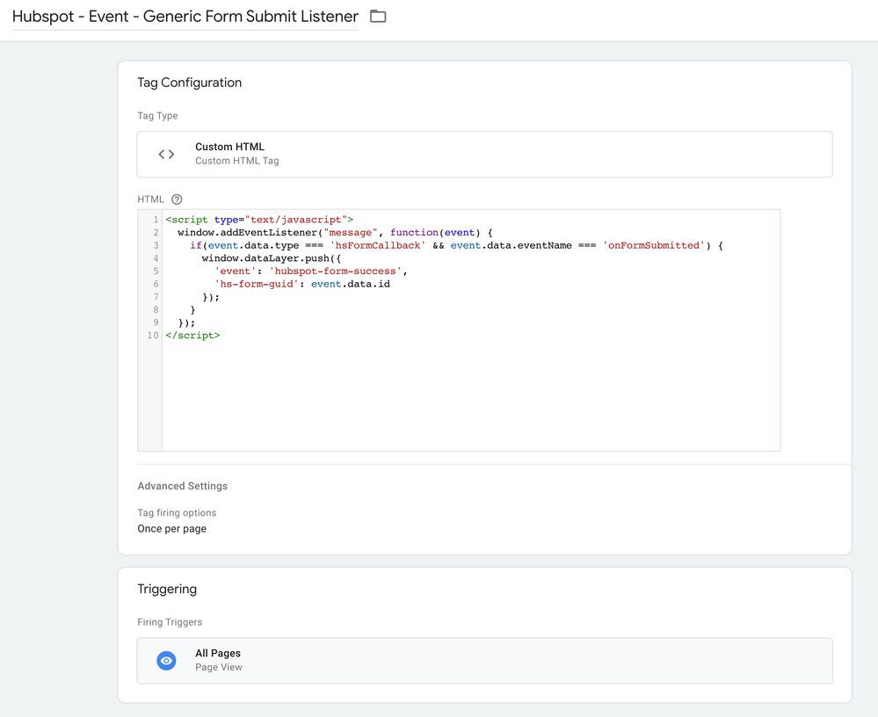Click the 'Tag firing options' label
Image resolution: width=878 pixels, height=717 pixels.
click(x=177, y=512)
